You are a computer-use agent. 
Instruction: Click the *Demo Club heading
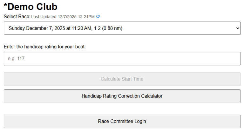pos(30,6)
